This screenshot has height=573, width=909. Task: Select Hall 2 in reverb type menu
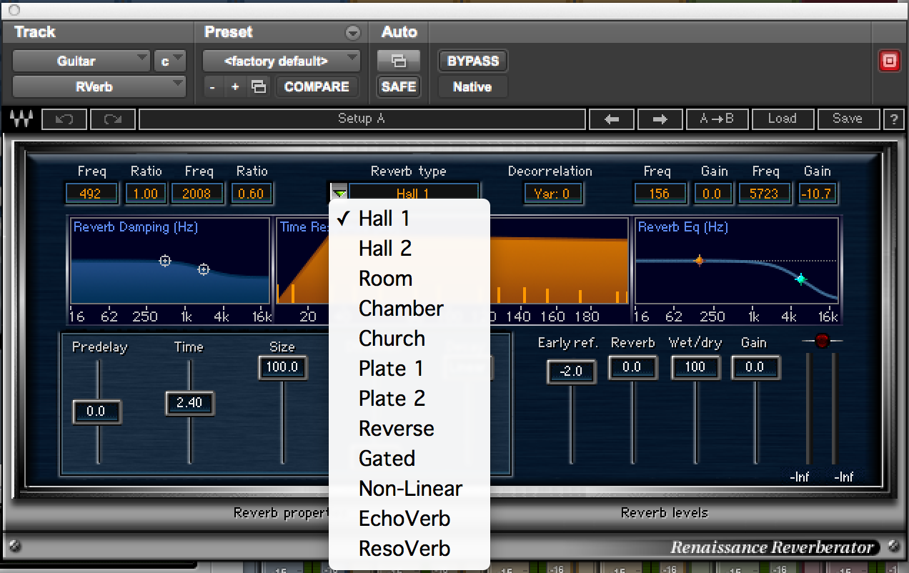coord(409,249)
